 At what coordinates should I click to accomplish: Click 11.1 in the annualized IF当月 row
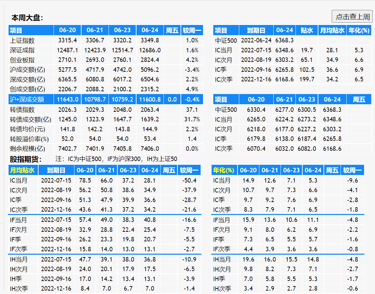[313, 220]
